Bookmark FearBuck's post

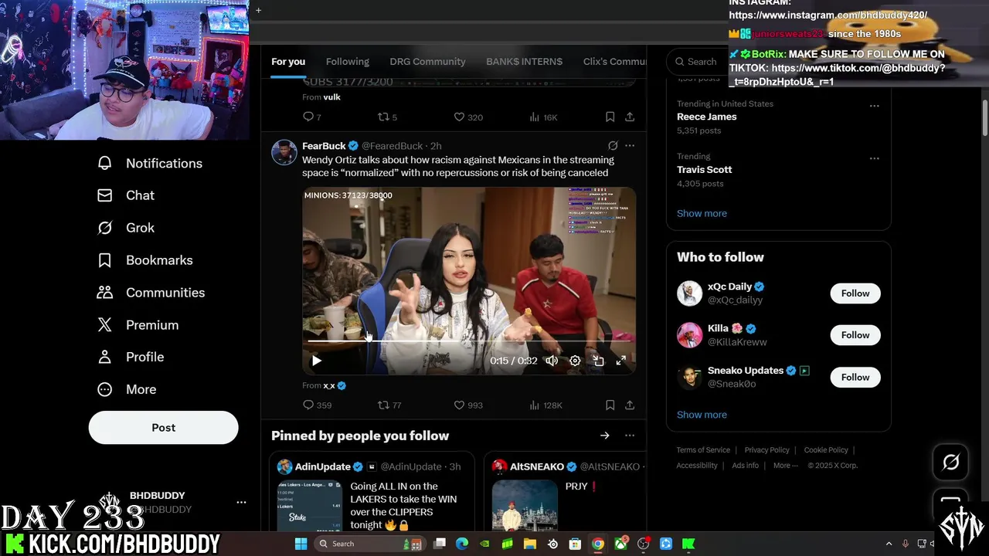coord(610,405)
